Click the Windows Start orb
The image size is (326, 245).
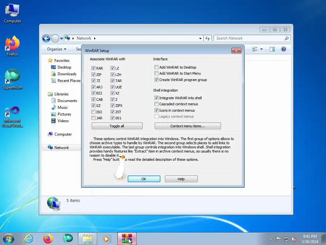coord(8,239)
